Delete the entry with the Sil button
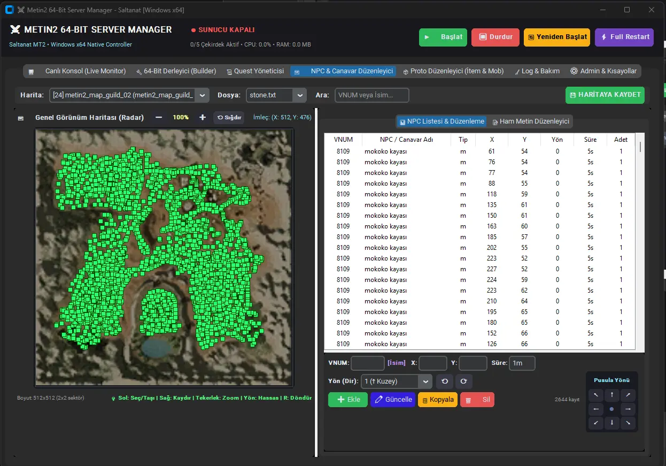 (477, 400)
